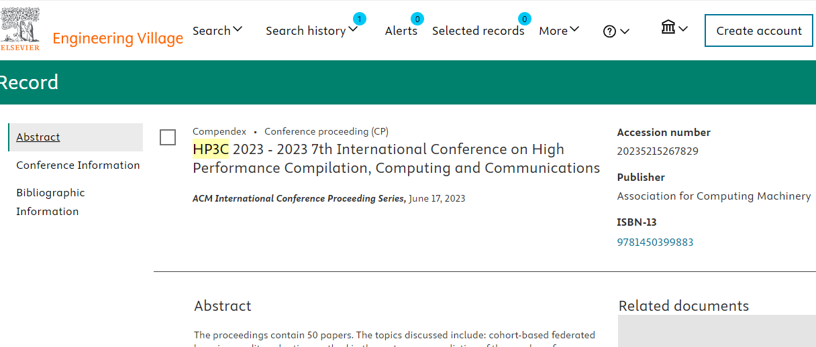Open Engineering Village home link

[x=117, y=38]
